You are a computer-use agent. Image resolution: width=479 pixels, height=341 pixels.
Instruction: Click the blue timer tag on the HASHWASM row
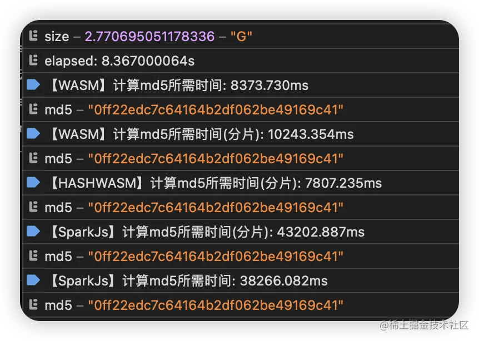(x=33, y=182)
